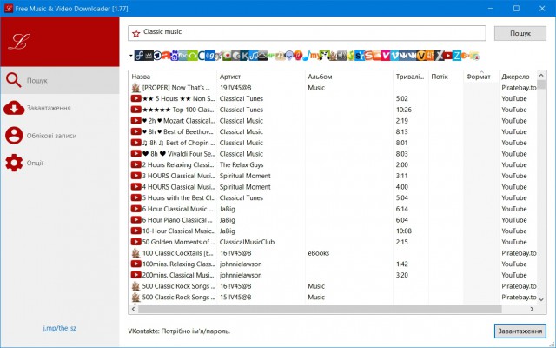Select the pink V source icon
Screen dimensions: 556x348
coord(386,56)
